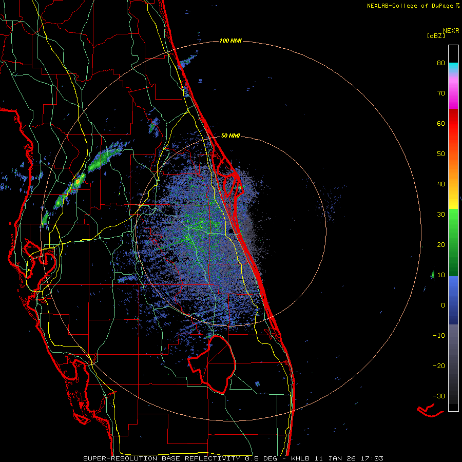
Task: Click the KMLB 11 JAN 26 17:03 timestamp
Action: pos(337,458)
